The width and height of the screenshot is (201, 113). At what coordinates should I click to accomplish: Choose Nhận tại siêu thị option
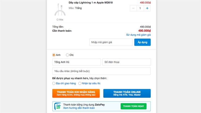80,83
